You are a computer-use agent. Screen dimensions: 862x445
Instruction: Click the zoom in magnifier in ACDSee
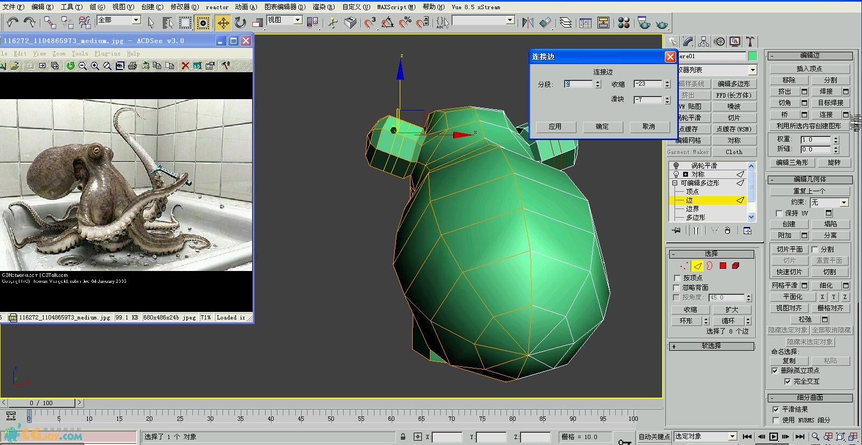95,66
